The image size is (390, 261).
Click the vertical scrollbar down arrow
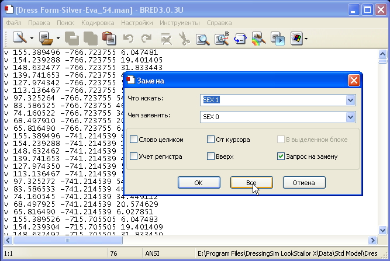coord(382,230)
